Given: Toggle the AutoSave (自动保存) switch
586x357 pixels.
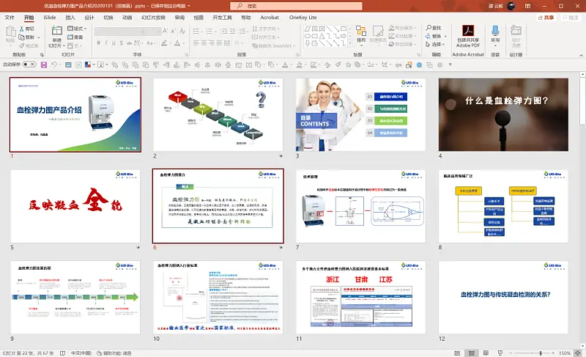Looking at the screenshot, I should [x=29, y=65].
